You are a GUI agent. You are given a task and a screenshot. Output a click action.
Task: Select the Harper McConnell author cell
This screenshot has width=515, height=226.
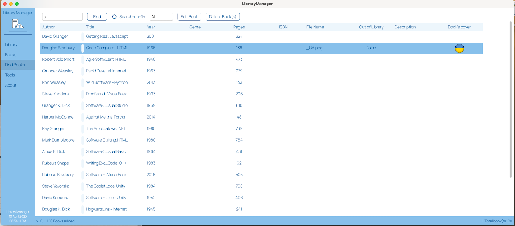tap(58, 117)
